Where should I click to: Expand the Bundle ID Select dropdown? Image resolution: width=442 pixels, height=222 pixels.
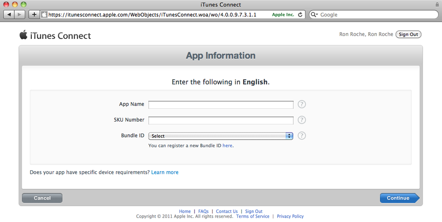click(x=221, y=136)
